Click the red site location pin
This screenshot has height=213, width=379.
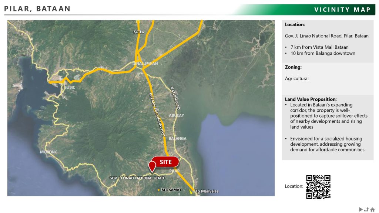click(x=152, y=166)
